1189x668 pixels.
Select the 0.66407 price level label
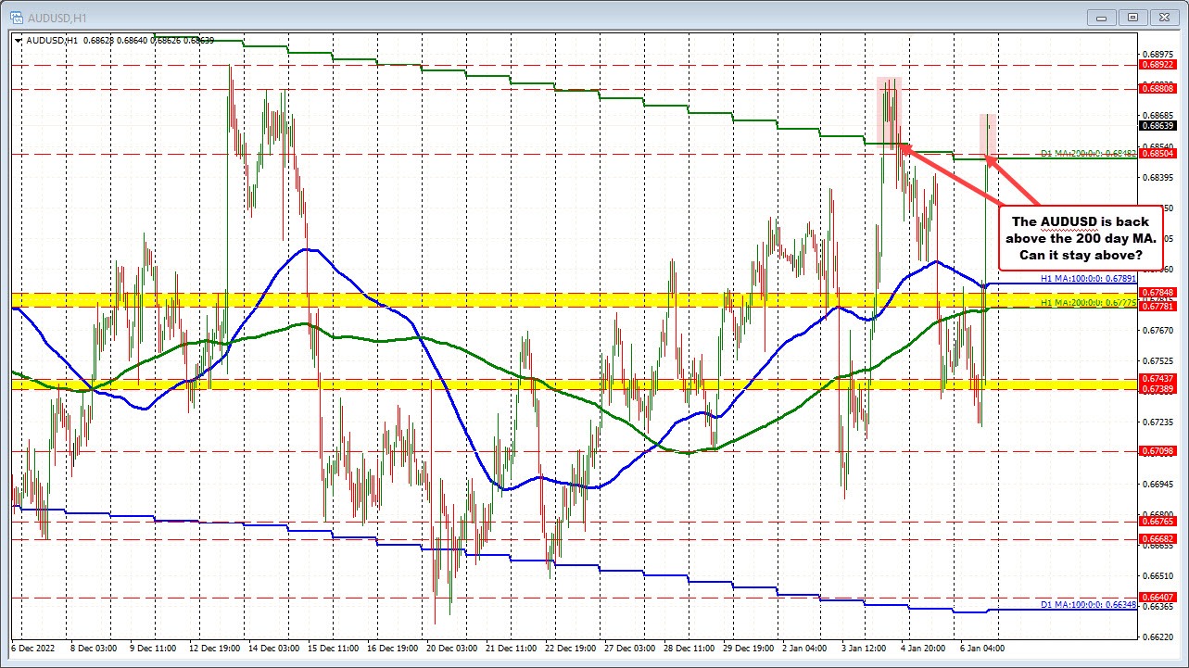(x=1156, y=597)
